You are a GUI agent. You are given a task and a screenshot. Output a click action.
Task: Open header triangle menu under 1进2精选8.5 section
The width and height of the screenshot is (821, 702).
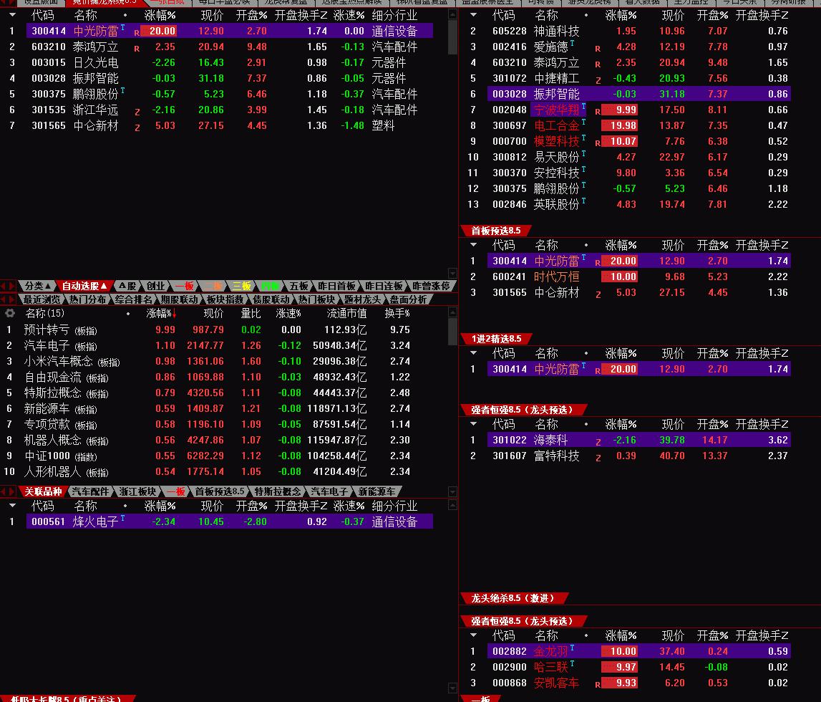tap(473, 353)
